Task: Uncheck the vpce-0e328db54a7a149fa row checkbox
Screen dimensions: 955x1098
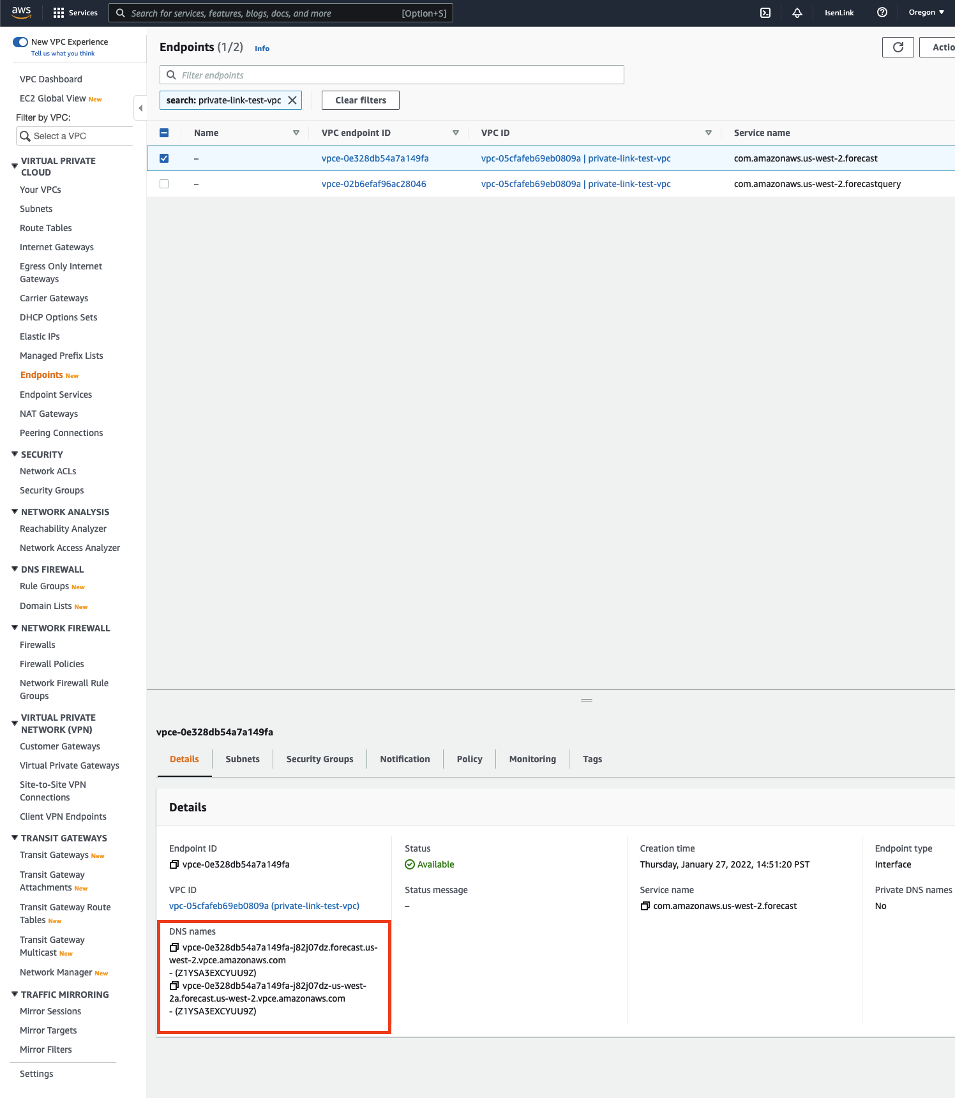Action: [x=164, y=158]
